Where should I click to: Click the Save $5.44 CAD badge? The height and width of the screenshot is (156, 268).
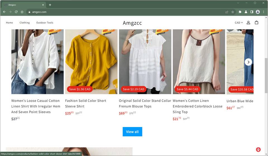pyautogui.click(x=187, y=89)
